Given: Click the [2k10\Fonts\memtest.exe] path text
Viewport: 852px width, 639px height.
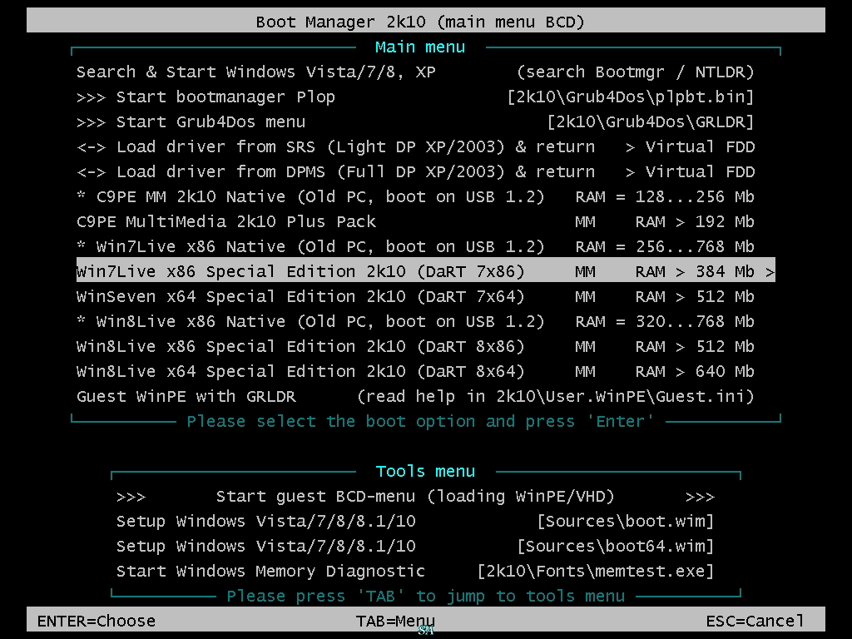Looking at the screenshot, I should pos(596,572).
